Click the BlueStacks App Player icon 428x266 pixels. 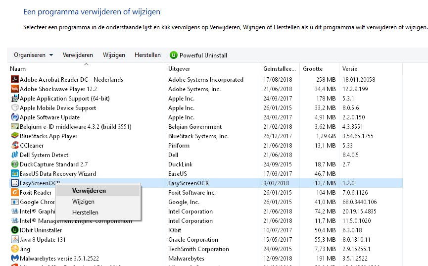pos(14,136)
